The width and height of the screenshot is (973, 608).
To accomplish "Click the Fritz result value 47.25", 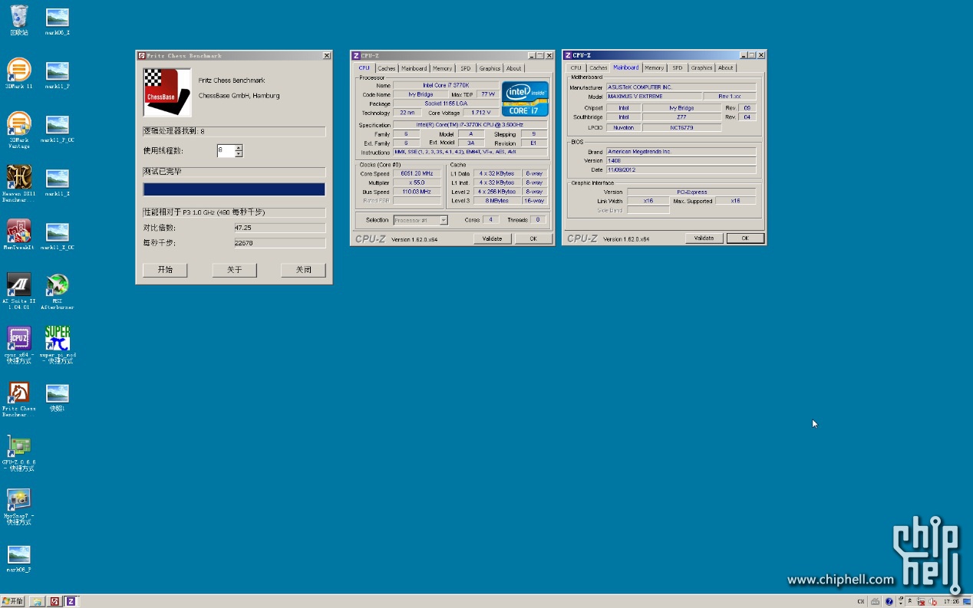I will pyautogui.click(x=279, y=228).
